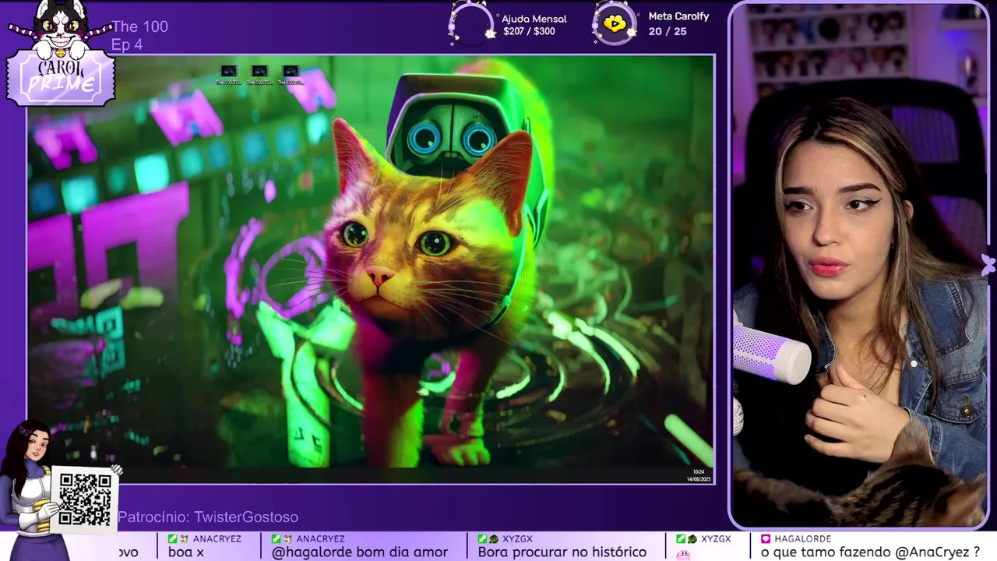
Task: Click the chat message "boa x"
Action: tap(185, 552)
